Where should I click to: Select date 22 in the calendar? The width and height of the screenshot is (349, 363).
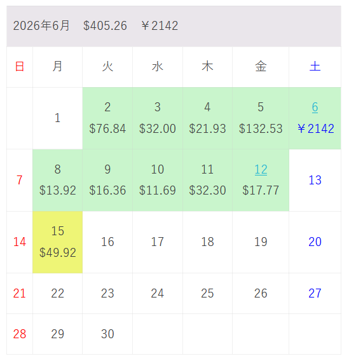pyautogui.click(x=58, y=293)
